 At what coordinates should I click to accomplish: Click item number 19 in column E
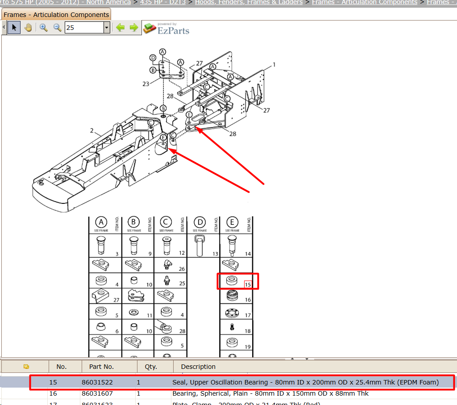click(248, 347)
